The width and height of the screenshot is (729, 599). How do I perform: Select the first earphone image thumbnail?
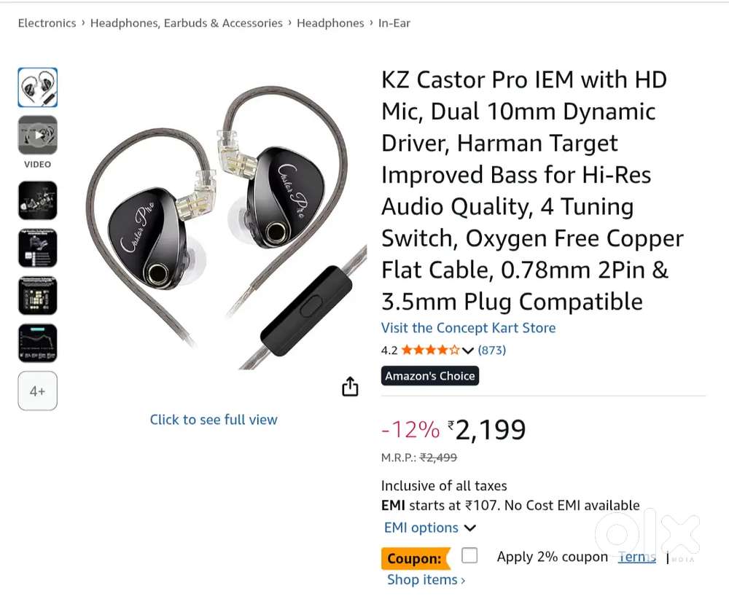click(38, 87)
